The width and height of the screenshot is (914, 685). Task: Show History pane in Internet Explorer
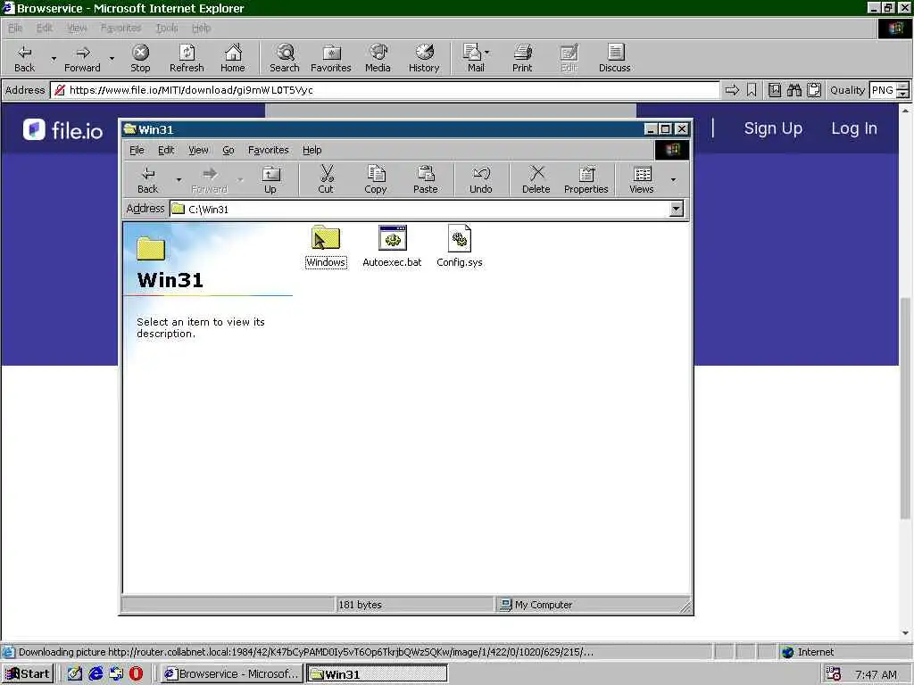[x=424, y=58]
